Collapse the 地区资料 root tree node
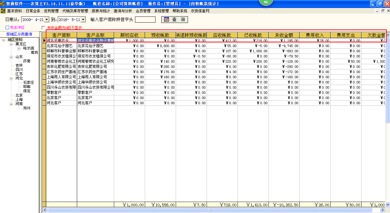This screenshot has width=390, height=213. 3,40
